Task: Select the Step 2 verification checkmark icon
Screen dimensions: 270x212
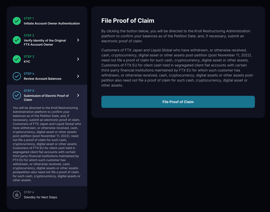Action: (17, 40)
